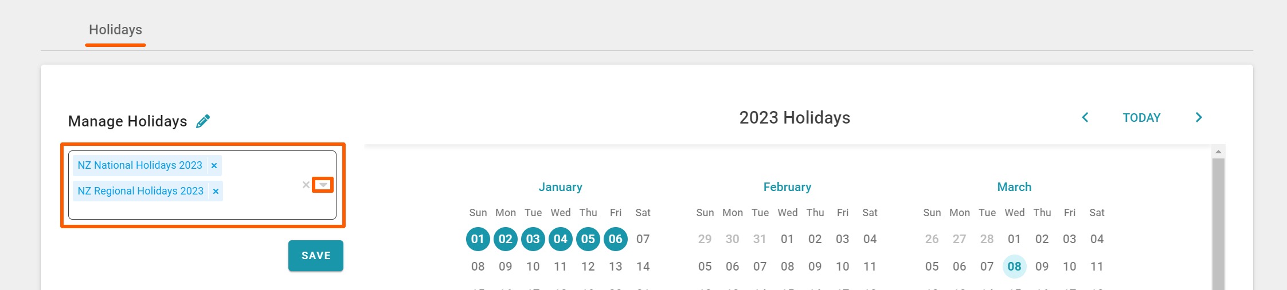Remove the NZ Regional Holidays 2023 tag
This screenshot has width=1287, height=290.
(x=216, y=191)
